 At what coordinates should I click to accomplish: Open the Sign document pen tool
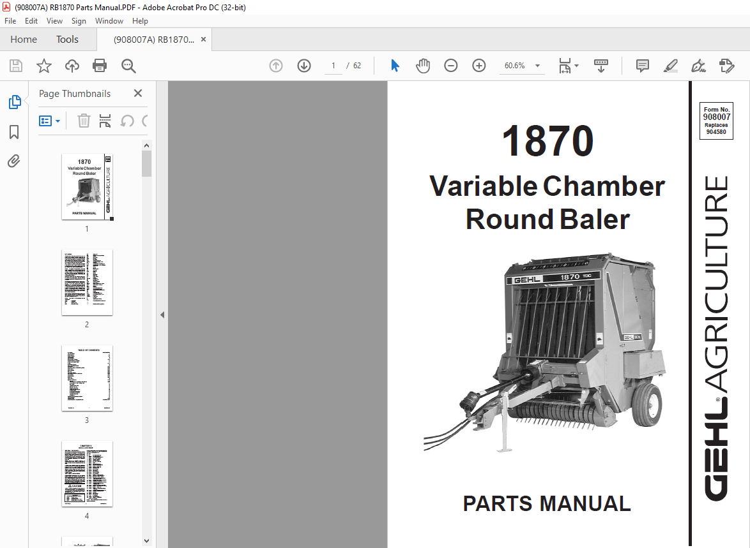(x=698, y=66)
